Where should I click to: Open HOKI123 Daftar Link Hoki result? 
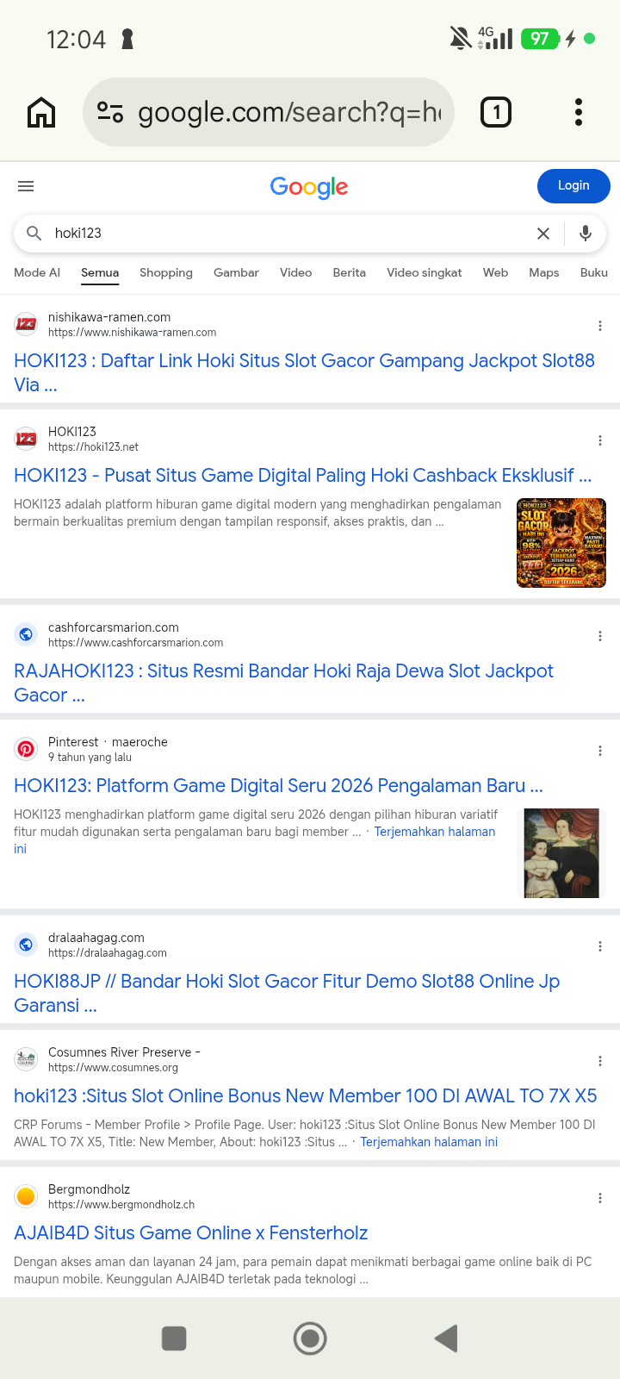[x=304, y=373]
